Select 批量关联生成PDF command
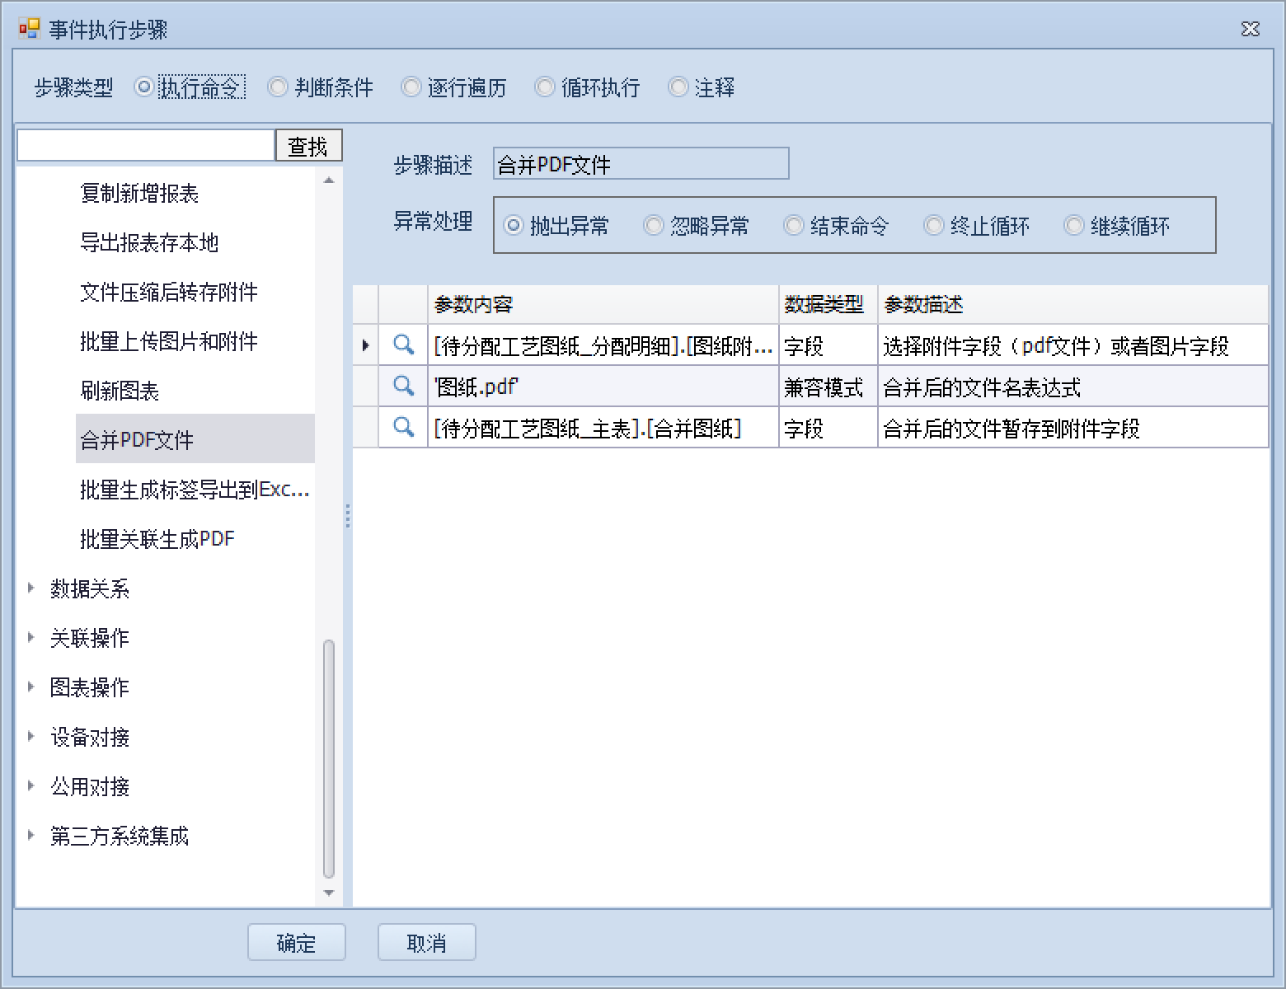 pyautogui.click(x=157, y=539)
